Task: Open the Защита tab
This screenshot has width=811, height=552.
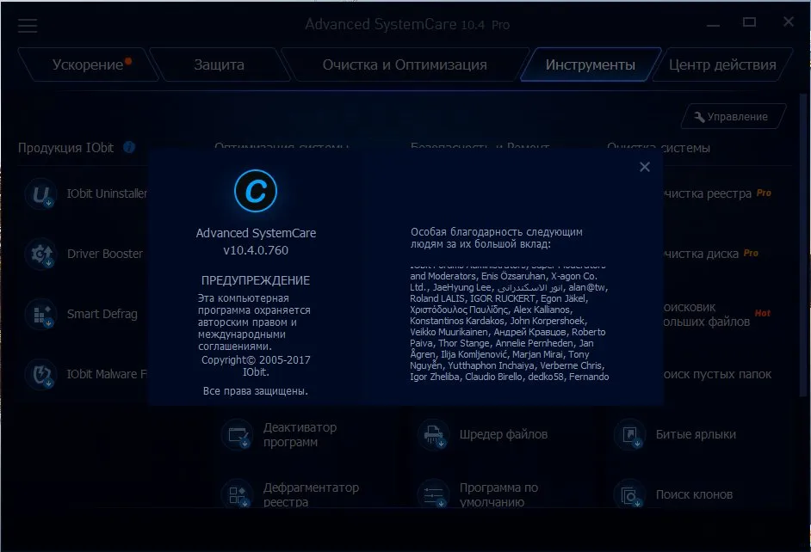Action: [220, 64]
